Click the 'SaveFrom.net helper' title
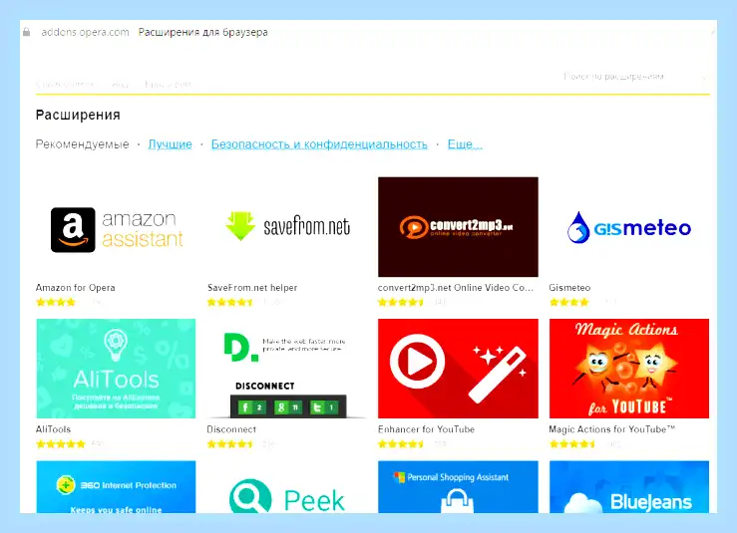Viewport: 737px width, 533px height. (252, 287)
